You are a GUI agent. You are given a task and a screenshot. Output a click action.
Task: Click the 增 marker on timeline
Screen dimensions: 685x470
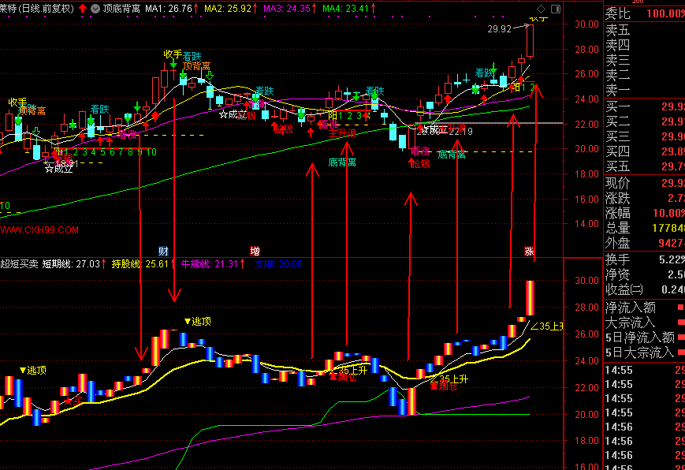(x=255, y=250)
